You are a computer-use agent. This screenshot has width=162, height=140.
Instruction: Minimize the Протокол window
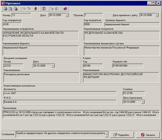pos(149,3)
